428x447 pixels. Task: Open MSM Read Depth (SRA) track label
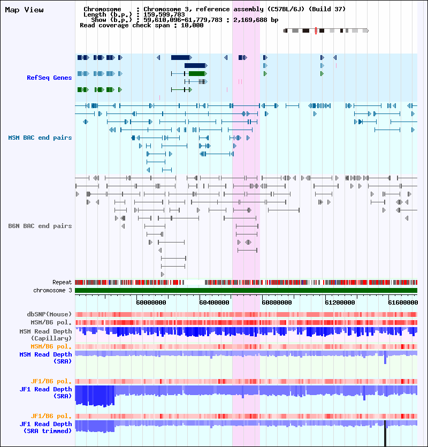[45, 358]
